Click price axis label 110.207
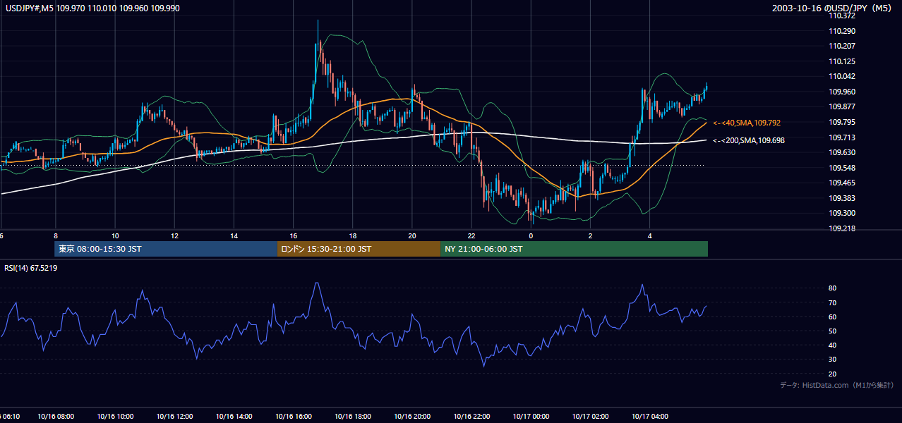902x423 pixels. click(x=843, y=46)
